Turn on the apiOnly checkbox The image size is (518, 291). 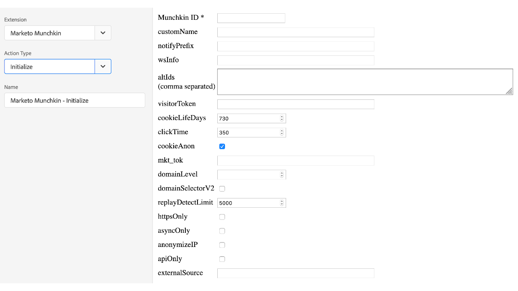pos(222,259)
